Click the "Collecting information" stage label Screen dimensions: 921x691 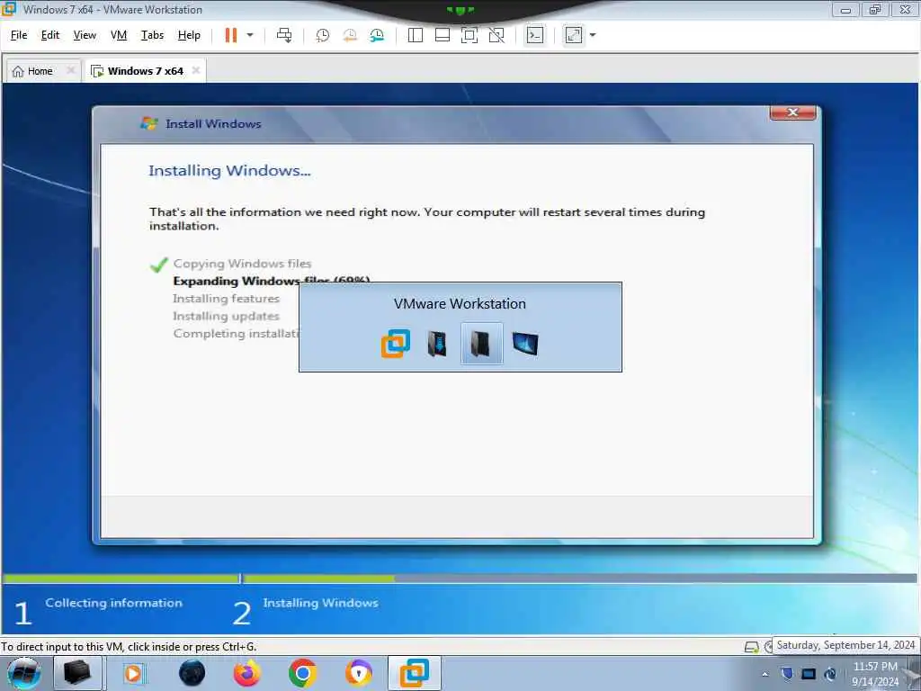click(x=114, y=603)
